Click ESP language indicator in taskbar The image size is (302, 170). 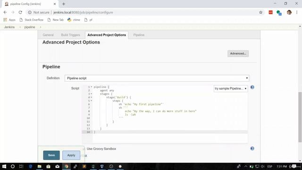(269, 166)
